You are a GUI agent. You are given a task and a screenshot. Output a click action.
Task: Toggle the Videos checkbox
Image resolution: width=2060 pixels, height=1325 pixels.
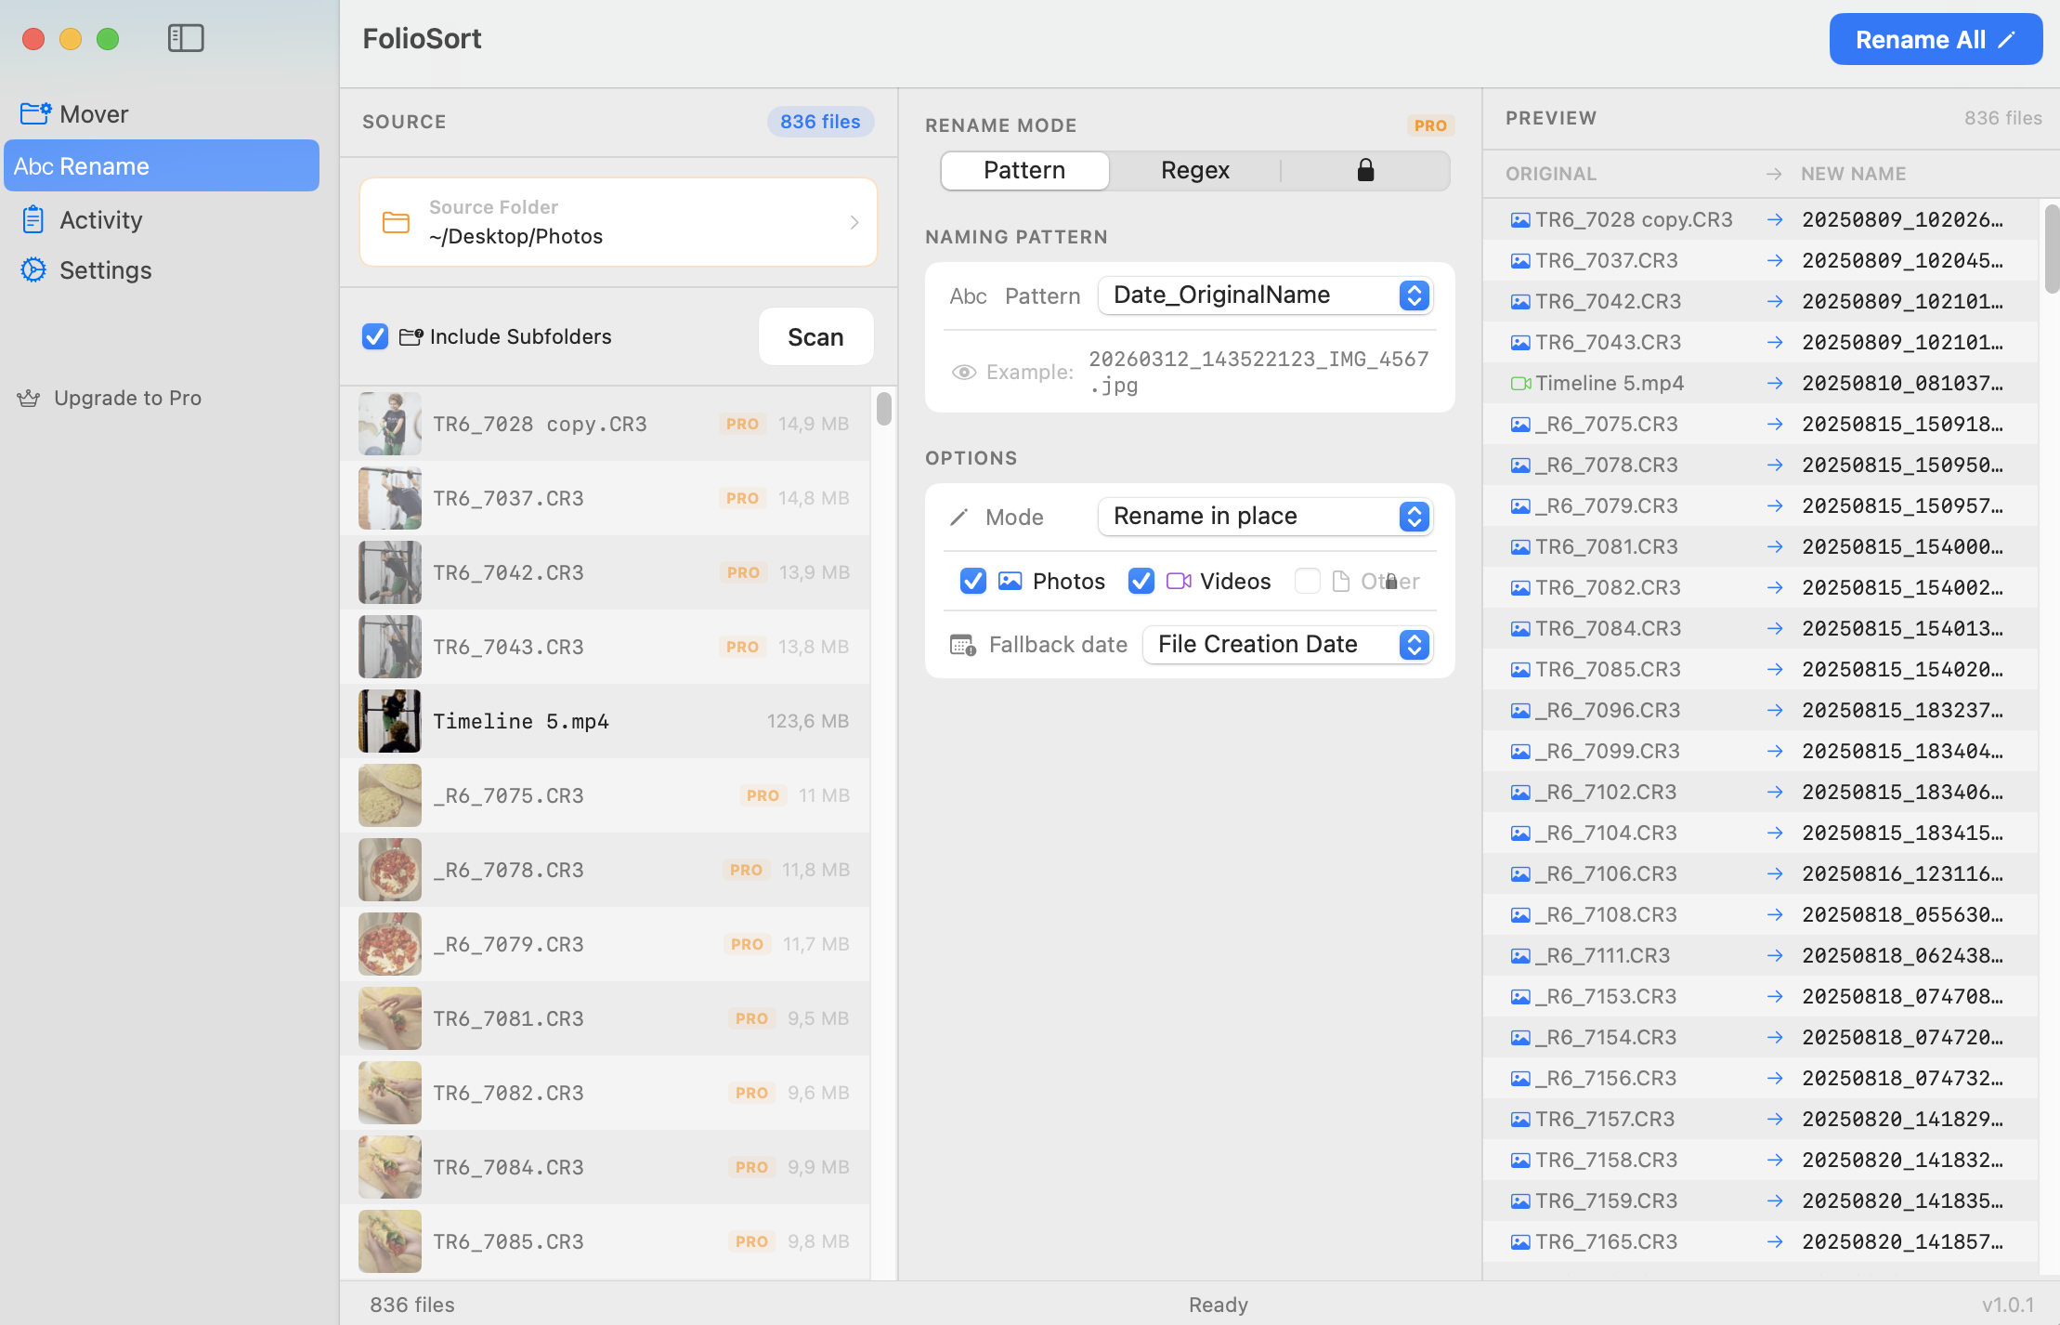[1141, 581]
